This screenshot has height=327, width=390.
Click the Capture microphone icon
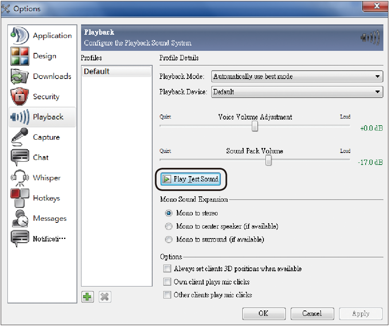[20, 137]
